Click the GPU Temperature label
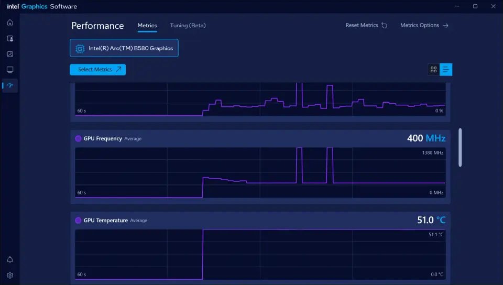Screen dimensions: 503x285 click(x=105, y=220)
